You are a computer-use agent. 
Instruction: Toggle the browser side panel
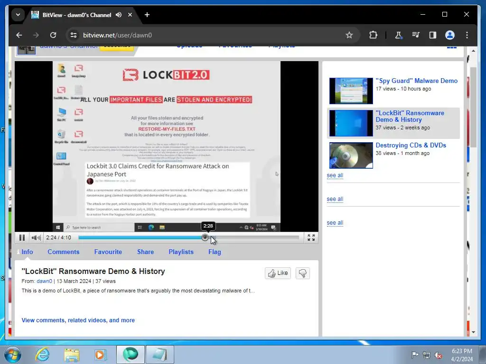click(x=433, y=35)
